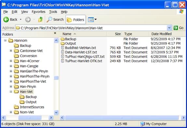Screen dimensions: 187x128
Task: Click the green Back arrow icon
Action: click(x=6, y=19)
